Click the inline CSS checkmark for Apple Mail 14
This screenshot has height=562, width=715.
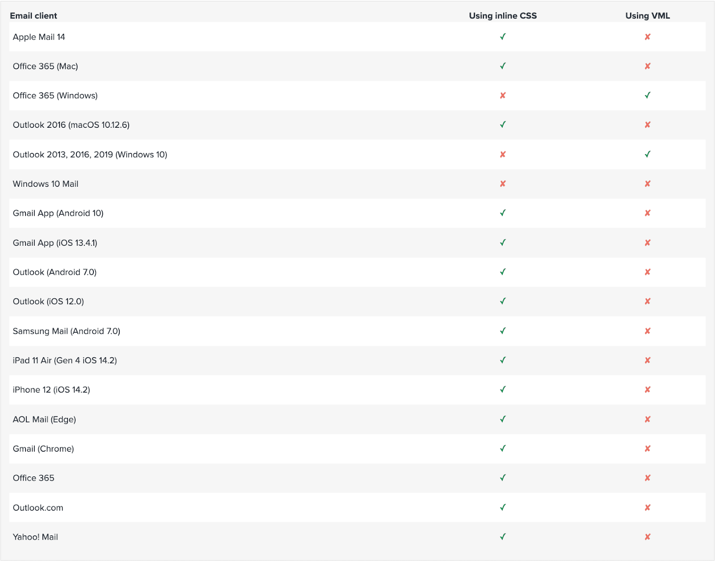coord(503,37)
